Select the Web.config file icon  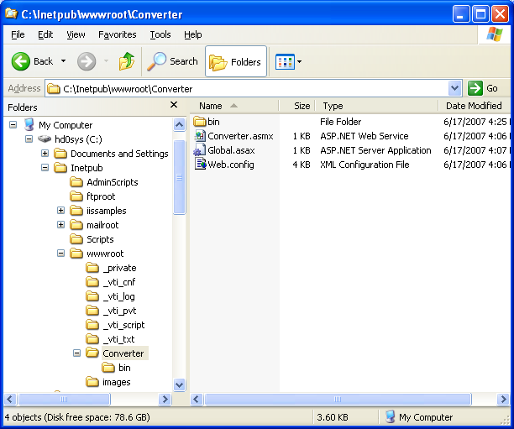200,165
